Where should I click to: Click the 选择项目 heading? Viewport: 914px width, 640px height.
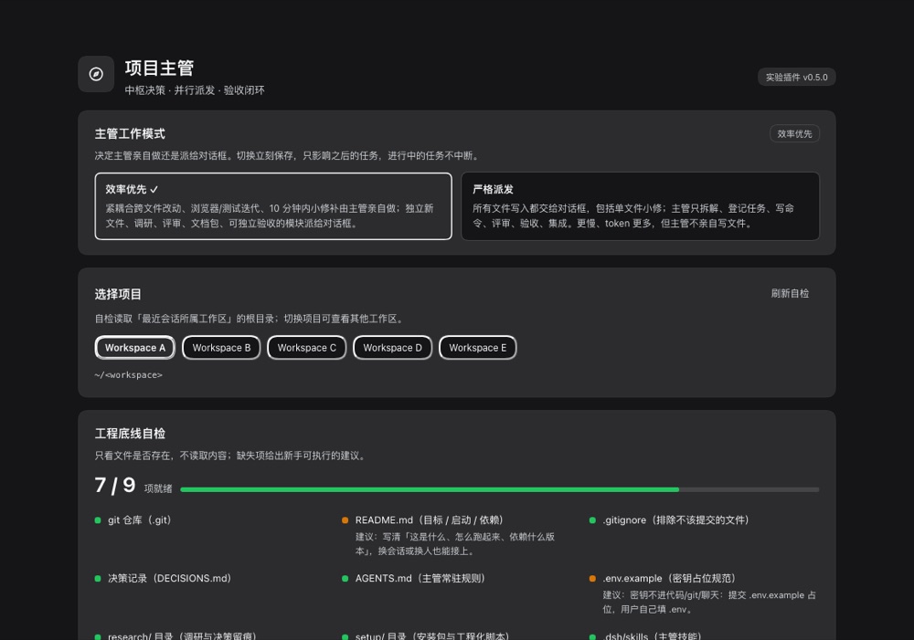118,294
